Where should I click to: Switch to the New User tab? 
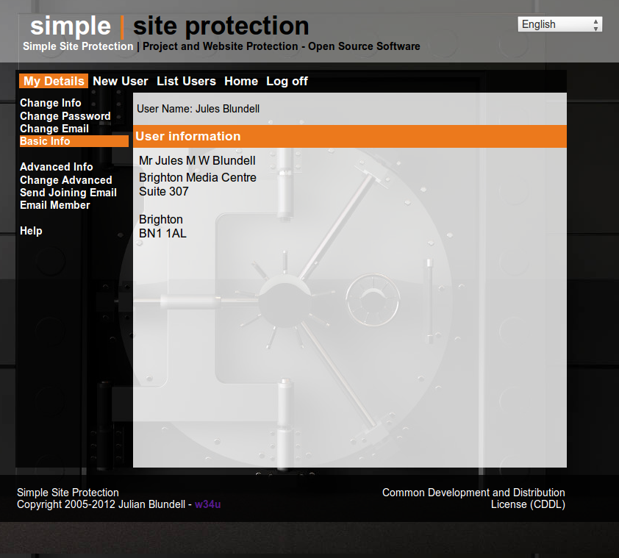[x=121, y=81]
